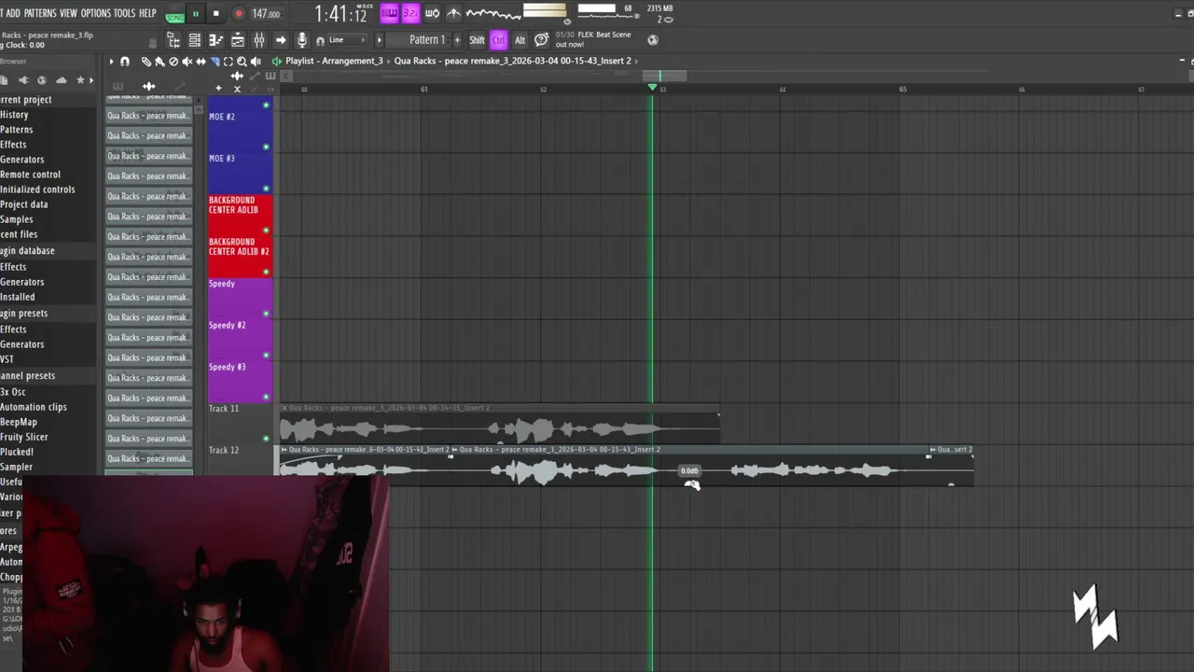Click the highlighted Ctrl key indicator
This screenshot has width=1194, height=672.
pos(498,40)
